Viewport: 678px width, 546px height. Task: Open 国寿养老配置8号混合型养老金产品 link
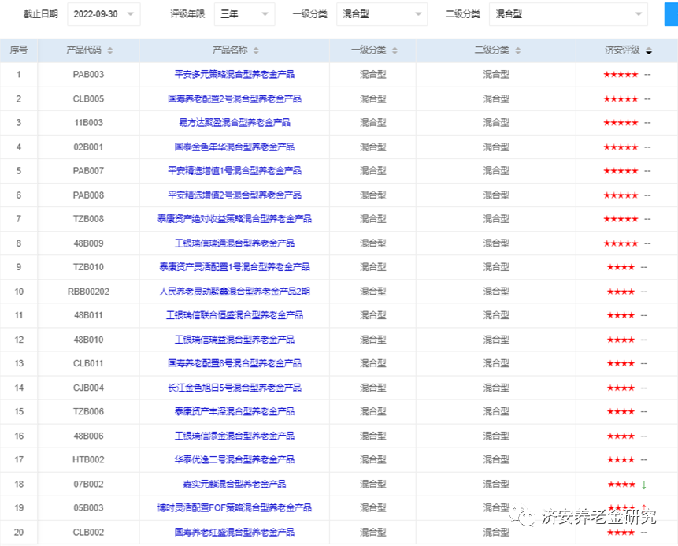(x=235, y=363)
